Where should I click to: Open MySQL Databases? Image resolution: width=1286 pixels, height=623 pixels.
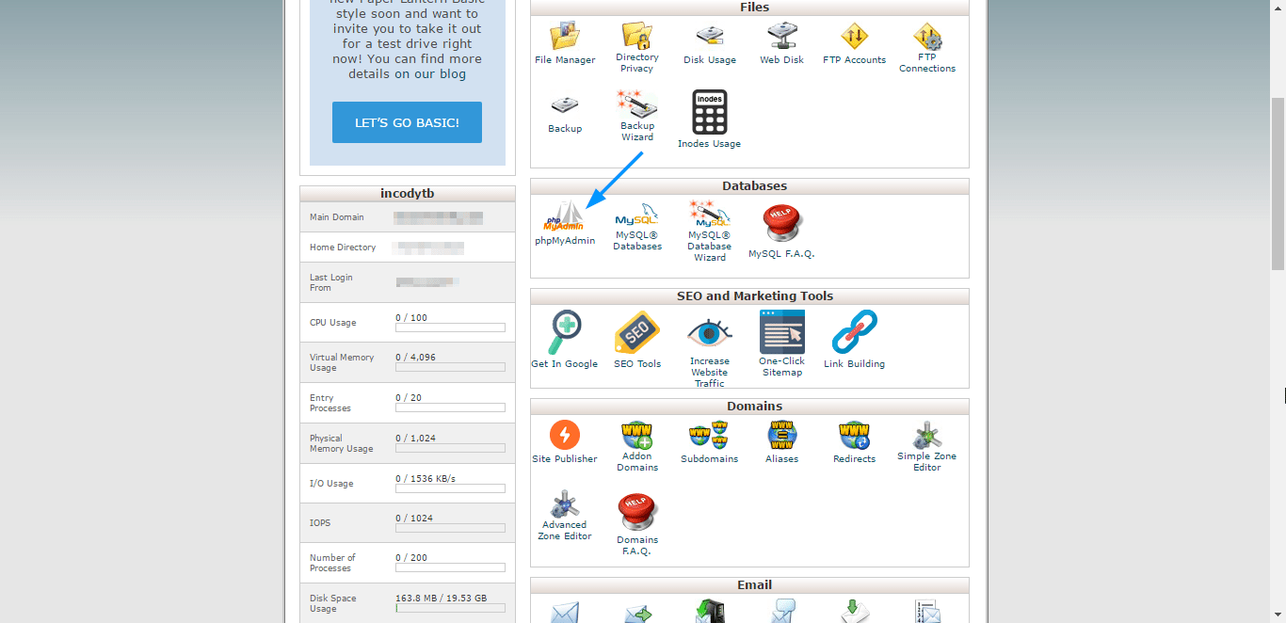pos(637,224)
